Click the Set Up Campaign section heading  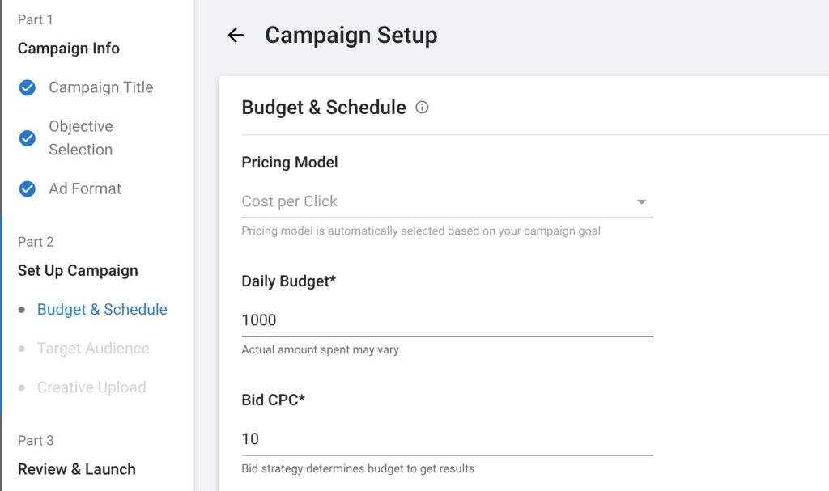[77, 270]
